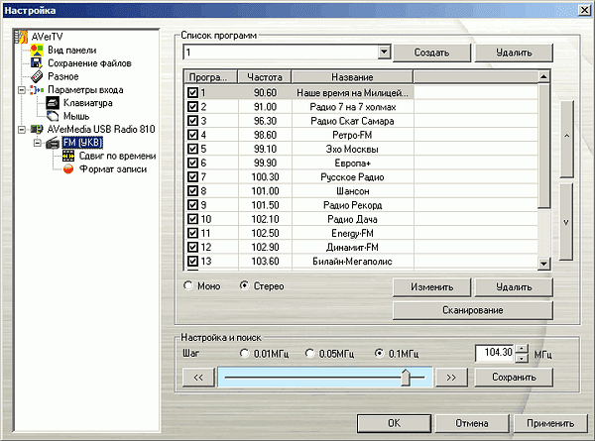
Task: Click the AVerMedia USB Radio 810 device icon
Action: pos(37,129)
